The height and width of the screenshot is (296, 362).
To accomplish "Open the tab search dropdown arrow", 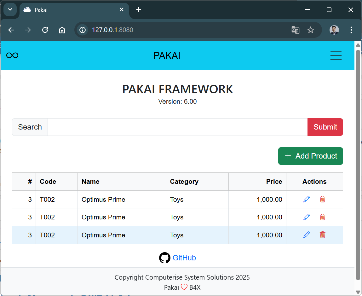I will point(10,10).
